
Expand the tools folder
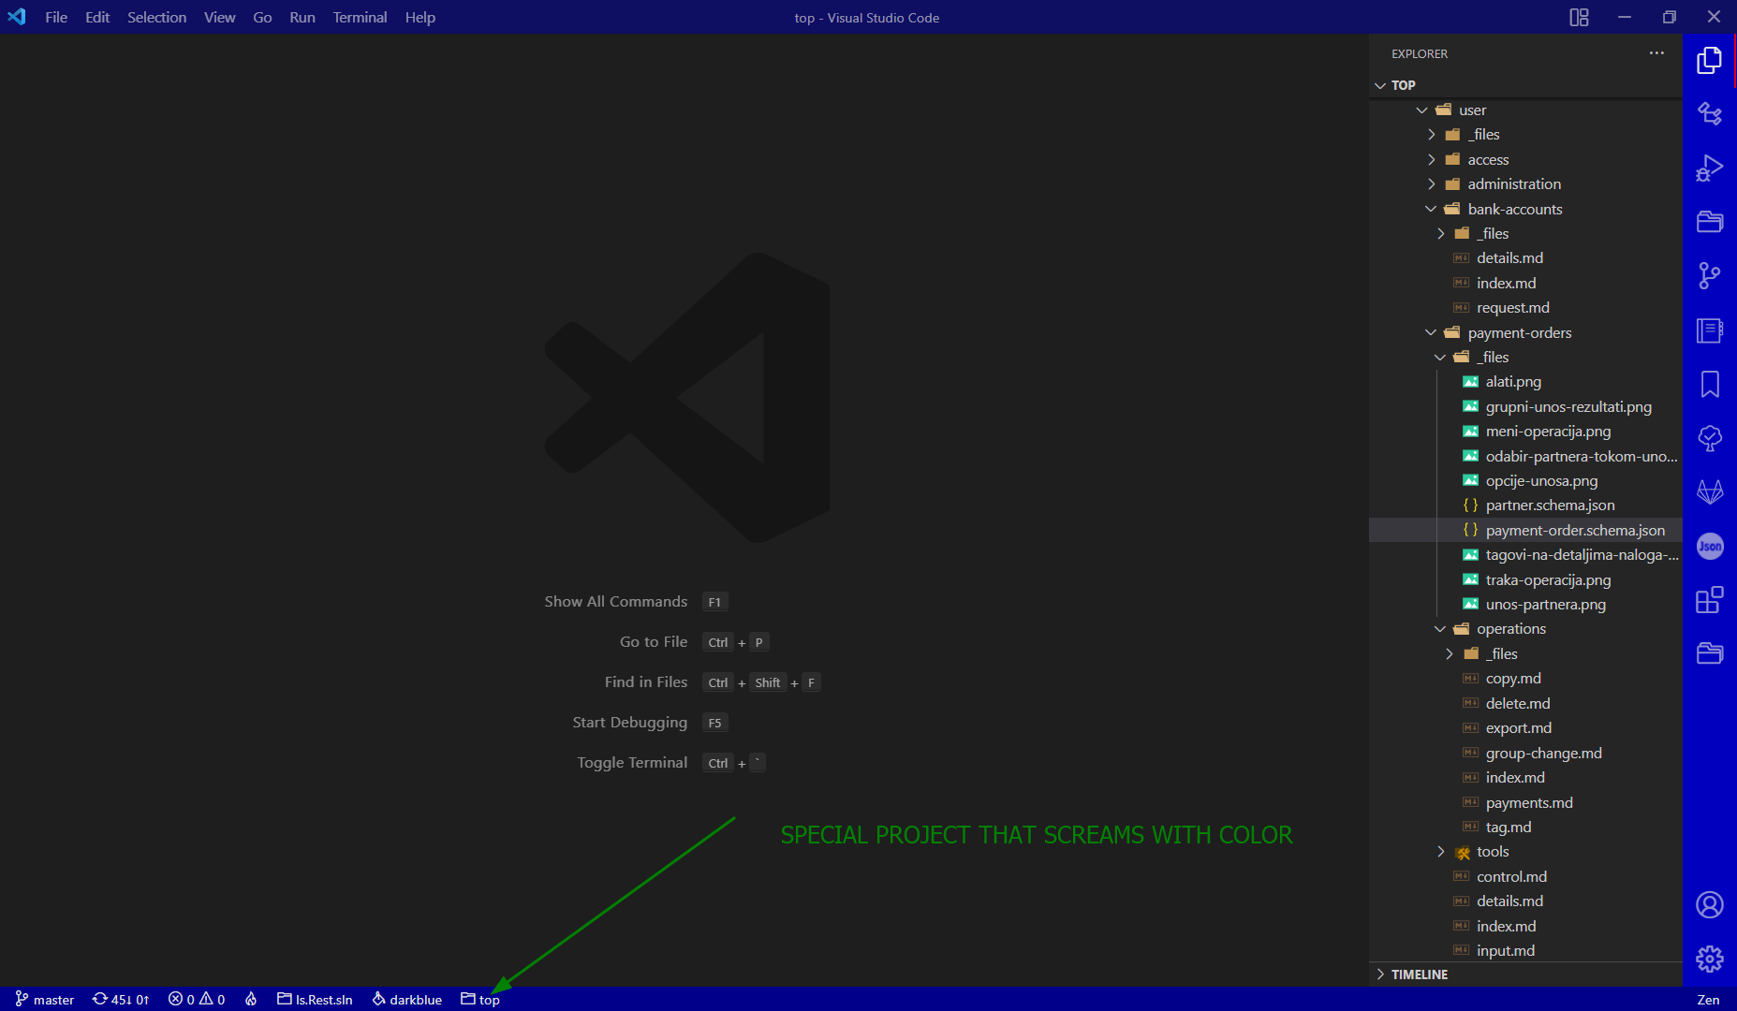click(x=1525, y=852)
